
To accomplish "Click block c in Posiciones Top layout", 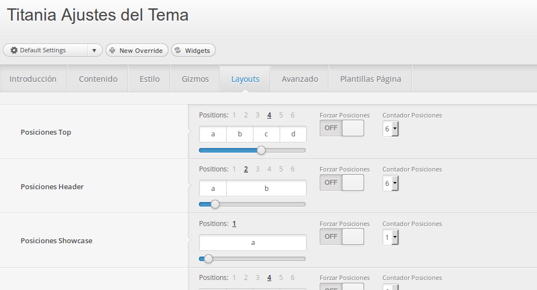I will (266, 134).
